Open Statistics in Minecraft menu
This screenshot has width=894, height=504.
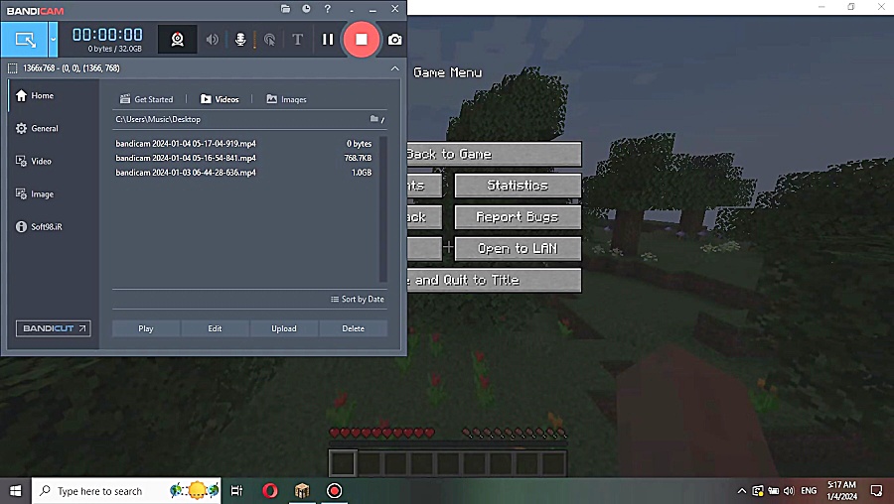pos(518,186)
